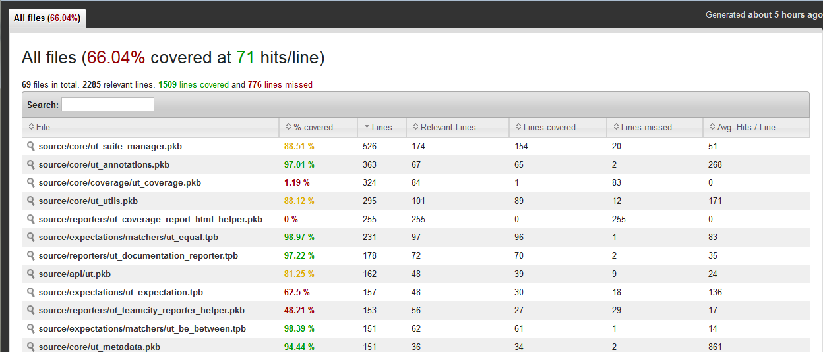Click magnifier icon next to source/api/ut.pkb
823x352 pixels.
(x=30, y=274)
